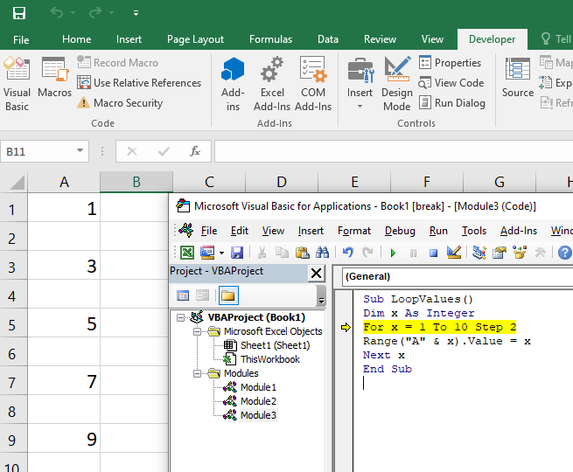Viewport: 573px width, 472px height.
Task: Select Module1 in the project tree
Action: point(258,387)
